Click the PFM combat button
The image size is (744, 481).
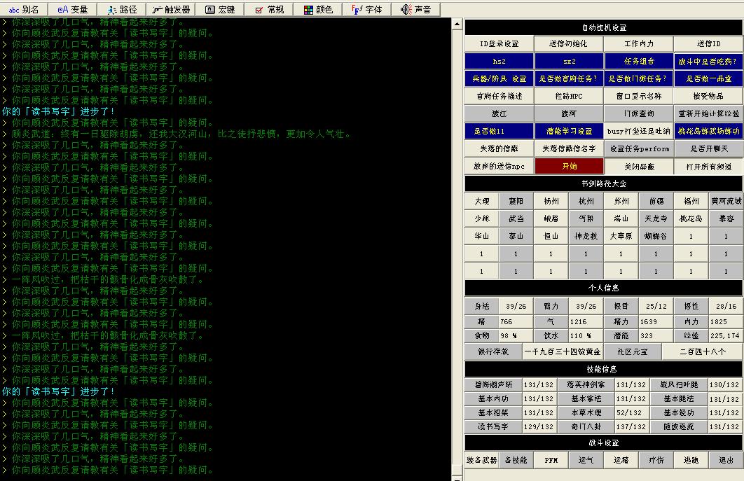551,460
